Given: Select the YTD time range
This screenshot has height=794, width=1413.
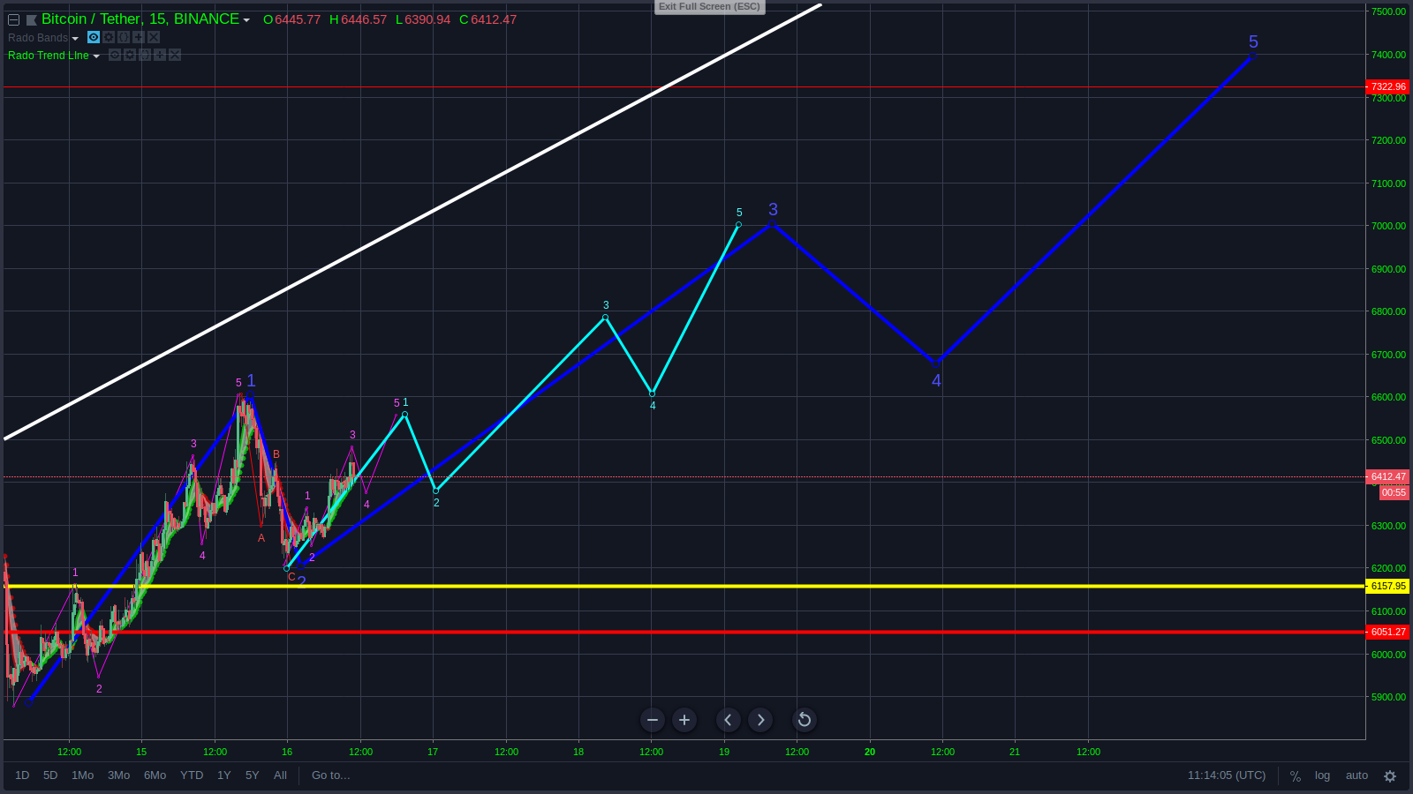Looking at the screenshot, I should tap(192, 775).
